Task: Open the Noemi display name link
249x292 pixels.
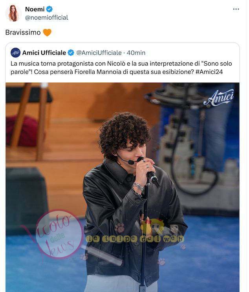Action: point(35,9)
